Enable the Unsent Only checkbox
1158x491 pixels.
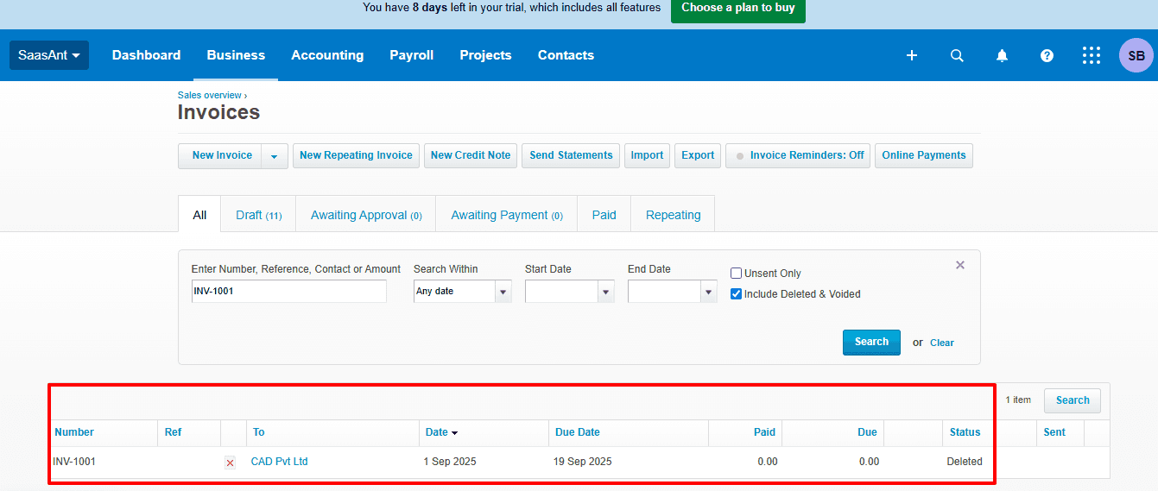pyautogui.click(x=737, y=274)
